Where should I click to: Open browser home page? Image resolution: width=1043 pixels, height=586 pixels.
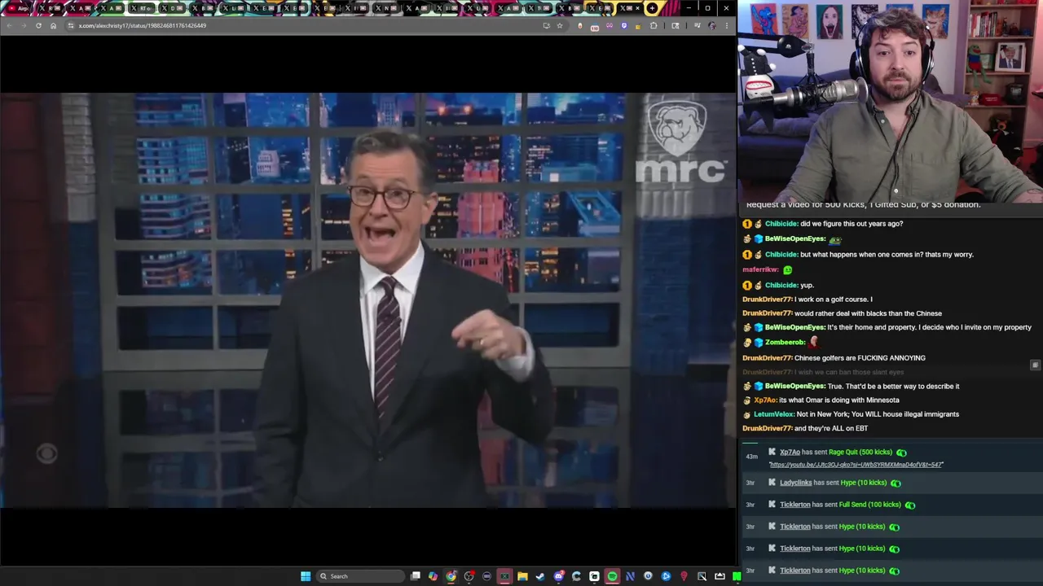click(53, 25)
